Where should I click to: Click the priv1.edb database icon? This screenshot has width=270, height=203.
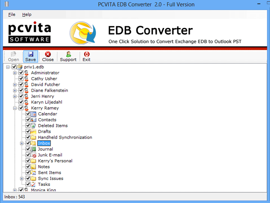(x=20, y=67)
